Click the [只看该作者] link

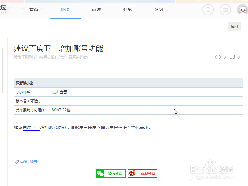pyautogui.click(x=77, y=57)
